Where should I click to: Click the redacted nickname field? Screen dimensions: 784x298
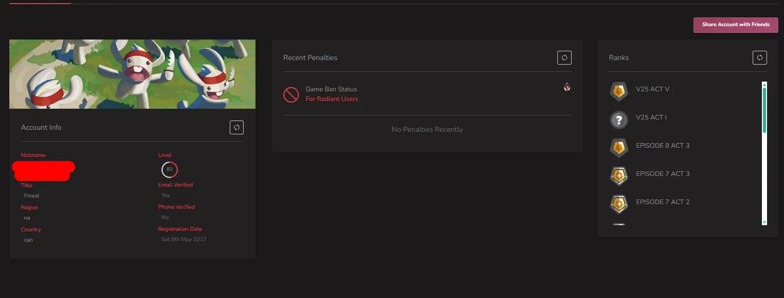click(43, 170)
